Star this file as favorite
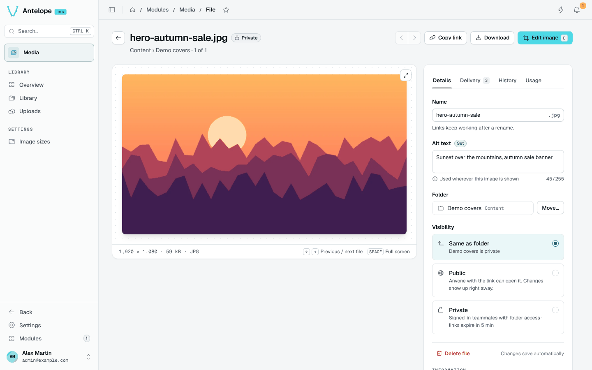Image resolution: width=592 pixels, height=370 pixels. (x=226, y=10)
